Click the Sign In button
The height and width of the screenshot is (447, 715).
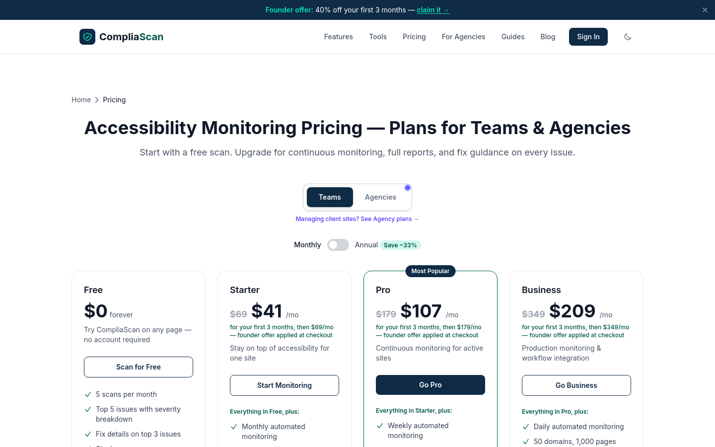[588, 37]
